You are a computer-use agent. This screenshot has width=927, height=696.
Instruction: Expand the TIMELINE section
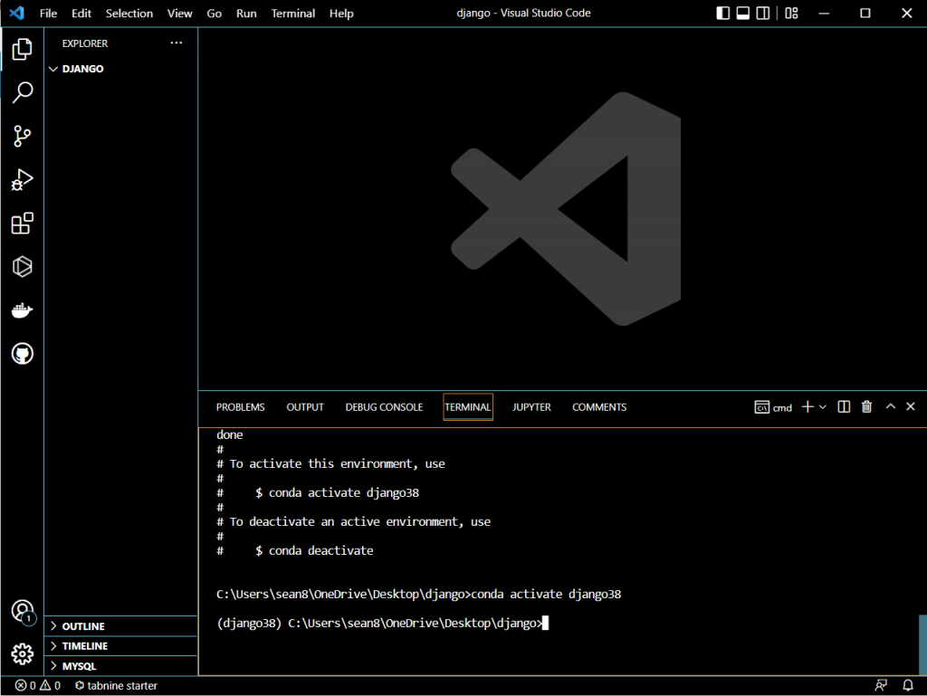(x=84, y=646)
